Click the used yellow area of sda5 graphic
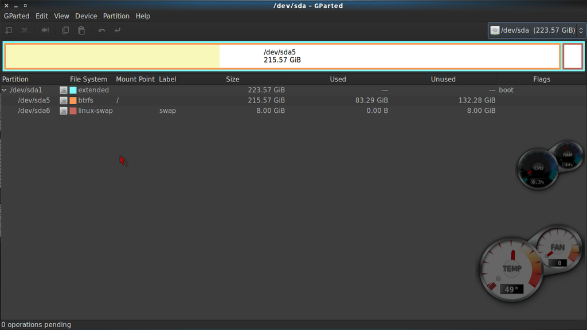This screenshot has height=330, width=587. pos(112,56)
